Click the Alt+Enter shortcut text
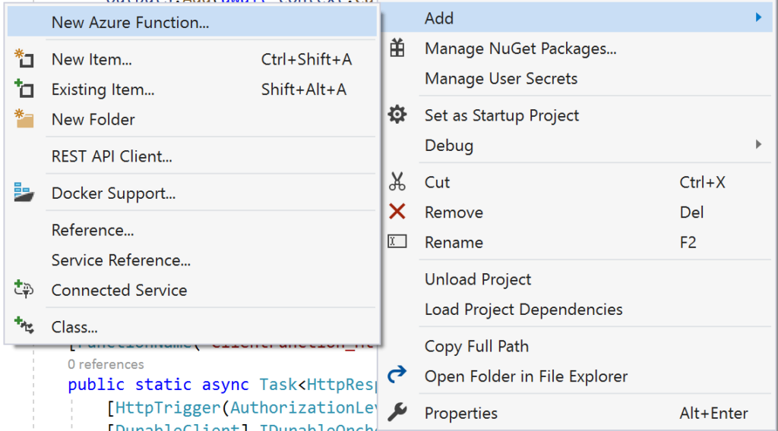 713,413
